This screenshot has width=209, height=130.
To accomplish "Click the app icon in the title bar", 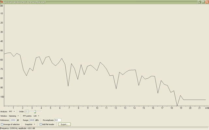I will 2,2.
